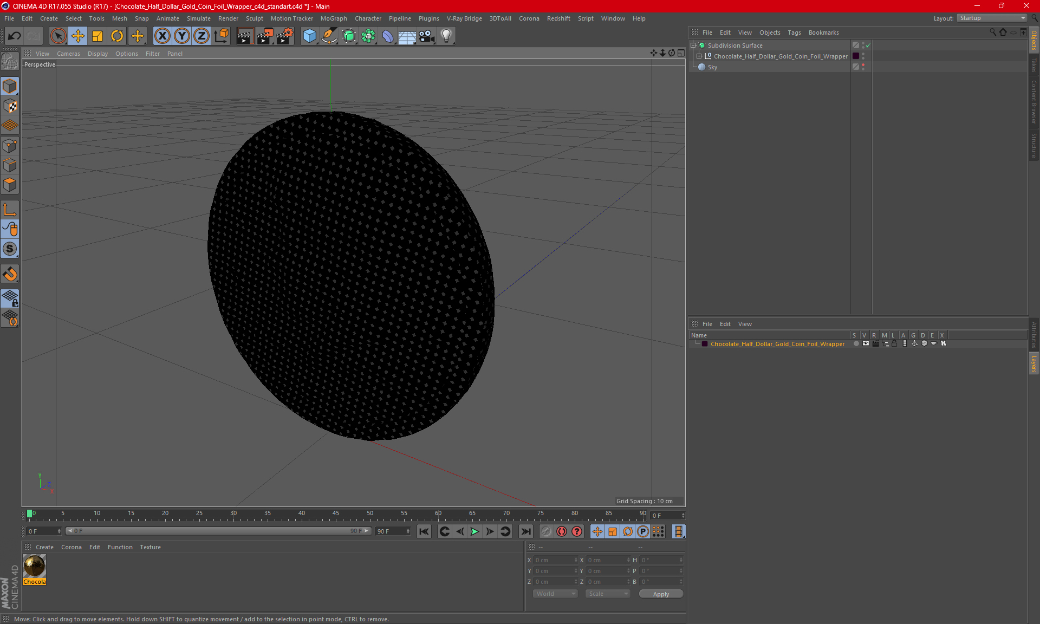Go to start of animation

tap(424, 531)
